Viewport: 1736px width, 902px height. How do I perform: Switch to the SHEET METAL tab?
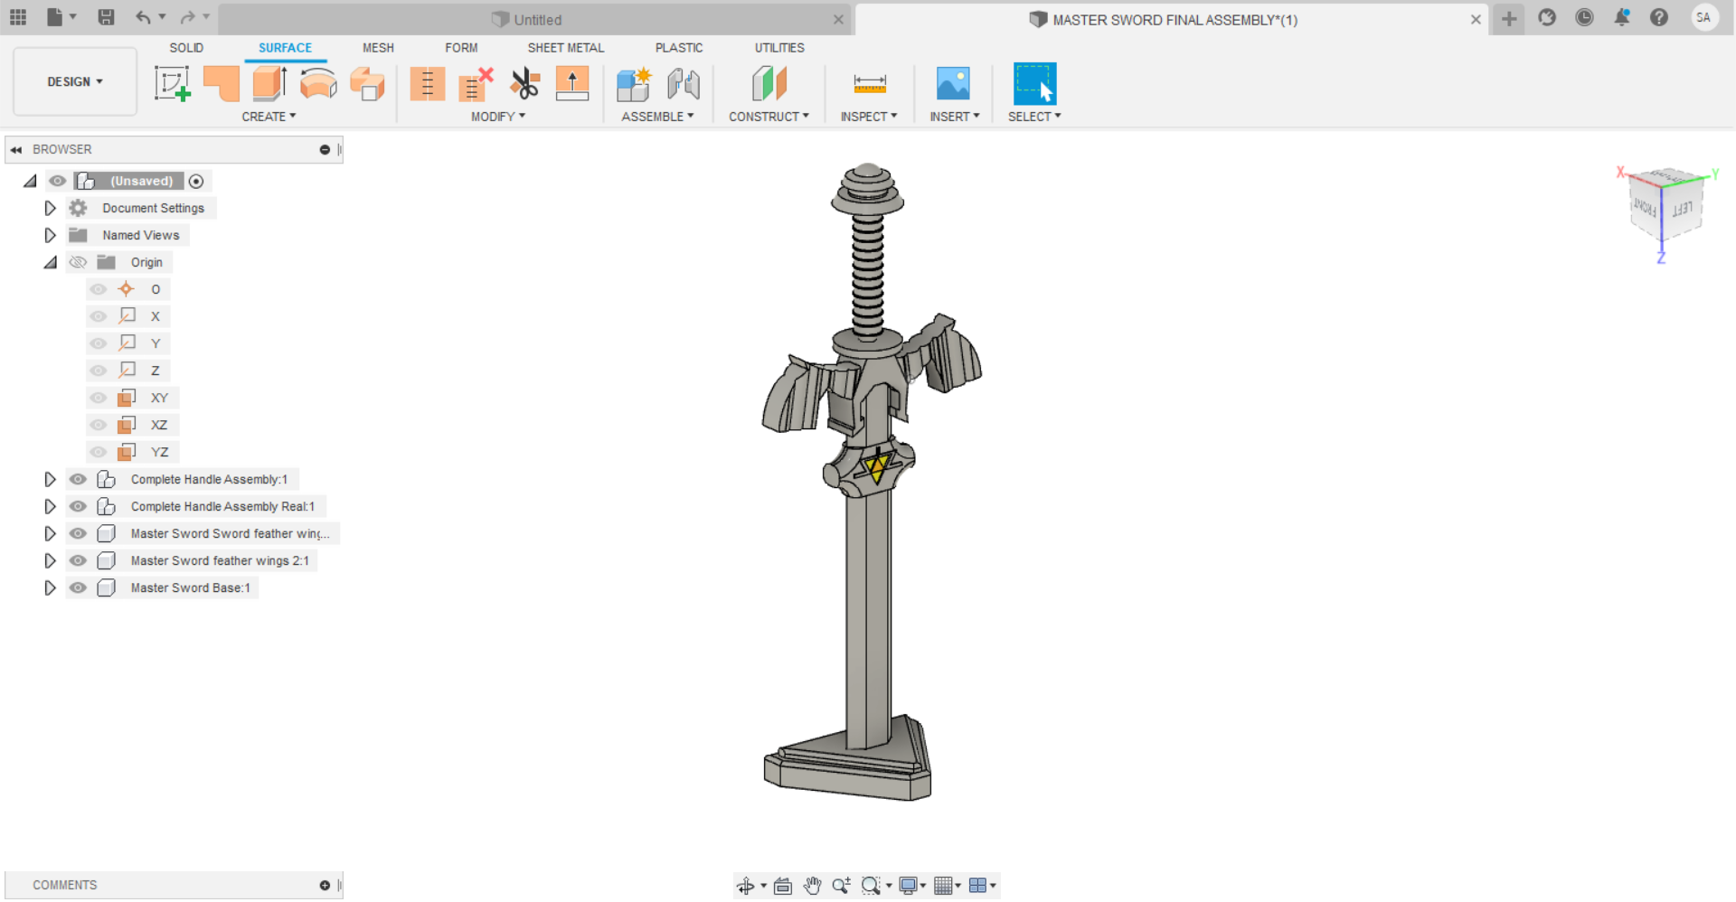pos(566,48)
